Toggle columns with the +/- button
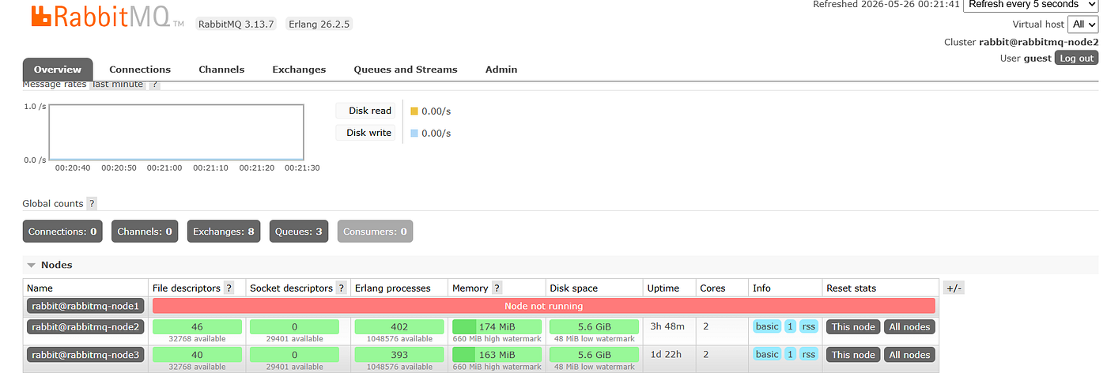 954,288
